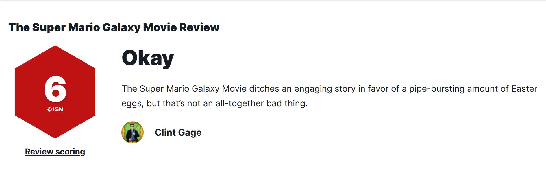Screen dimensions: 546x176
Task: Open the Review scoring link
Action: (x=55, y=152)
